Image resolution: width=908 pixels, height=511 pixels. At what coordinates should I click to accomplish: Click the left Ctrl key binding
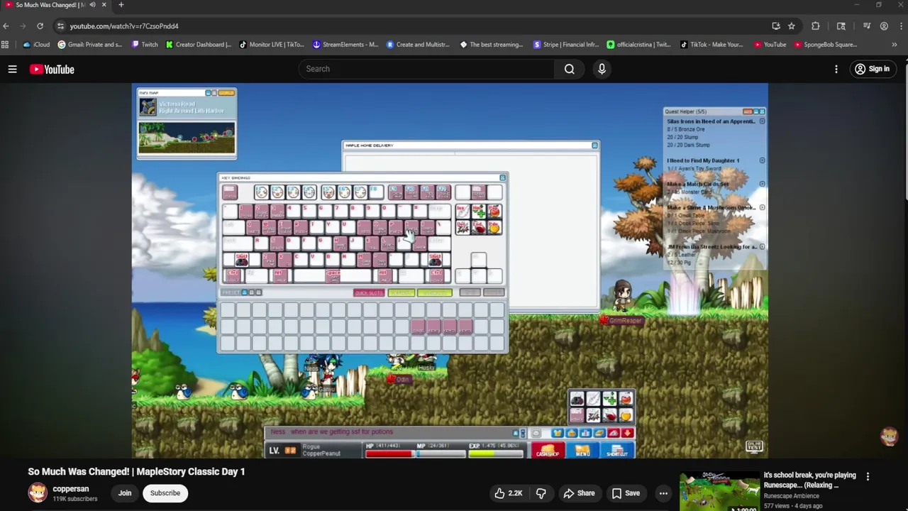[233, 275]
